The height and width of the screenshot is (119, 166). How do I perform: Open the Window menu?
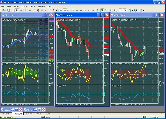pyautogui.click(x=41, y=6)
